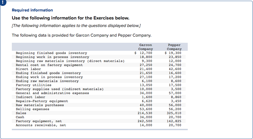Viewport: 253px width, 139px height.
Task: Select Garcon factory supplies 10,000
Action: point(146,89)
